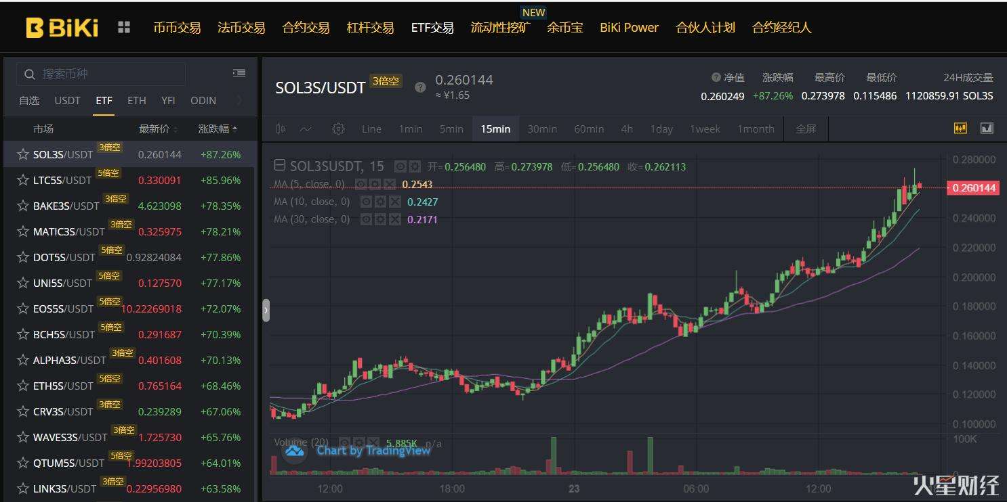The image size is (1007, 502).
Task: Select the USDT market tab
Action: (67, 100)
